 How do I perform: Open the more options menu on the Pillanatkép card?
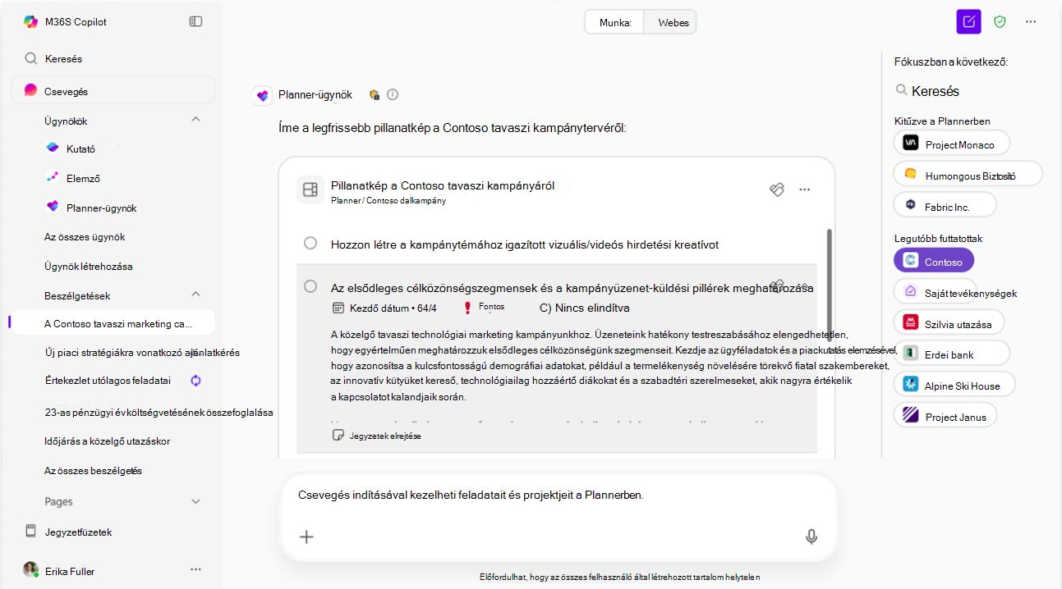(805, 189)
